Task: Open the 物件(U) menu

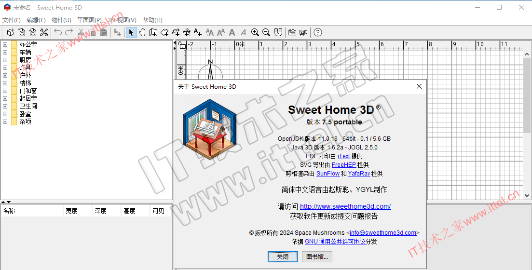Action: [x=61, y=20]
